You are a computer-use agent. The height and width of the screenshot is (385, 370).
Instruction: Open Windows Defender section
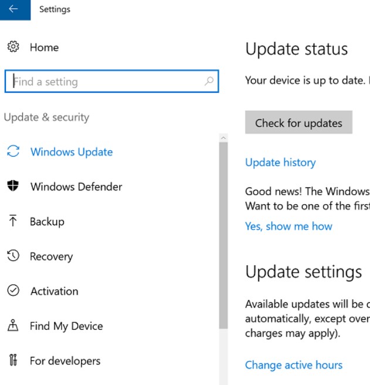click(76, 187)
